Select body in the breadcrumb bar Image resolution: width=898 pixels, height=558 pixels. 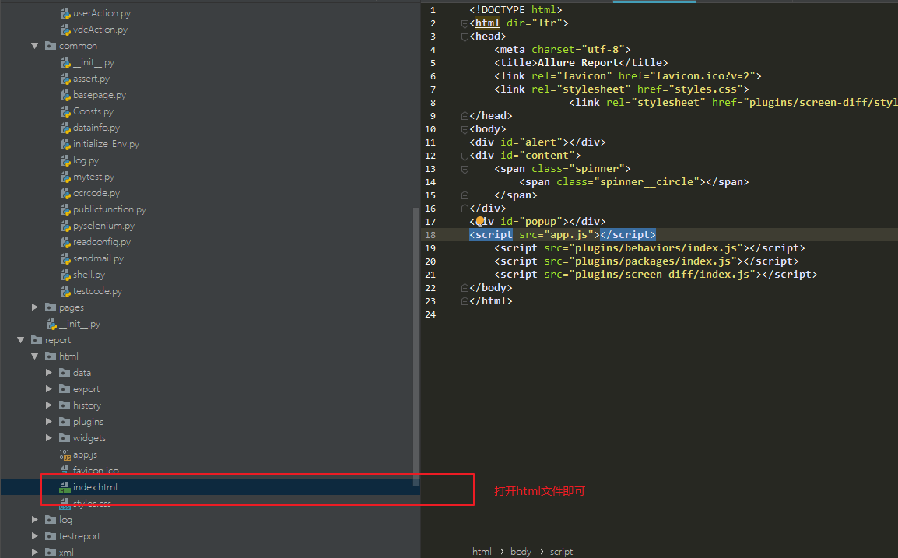(x=521, y=551)
